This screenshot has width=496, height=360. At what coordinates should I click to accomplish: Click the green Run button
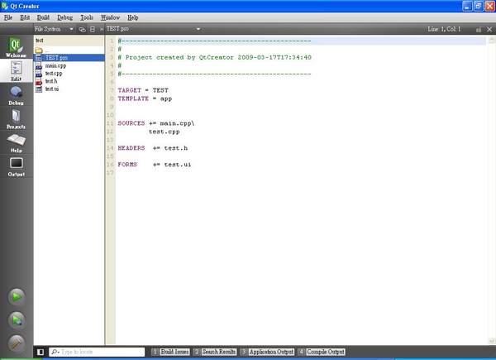(17, 296)
